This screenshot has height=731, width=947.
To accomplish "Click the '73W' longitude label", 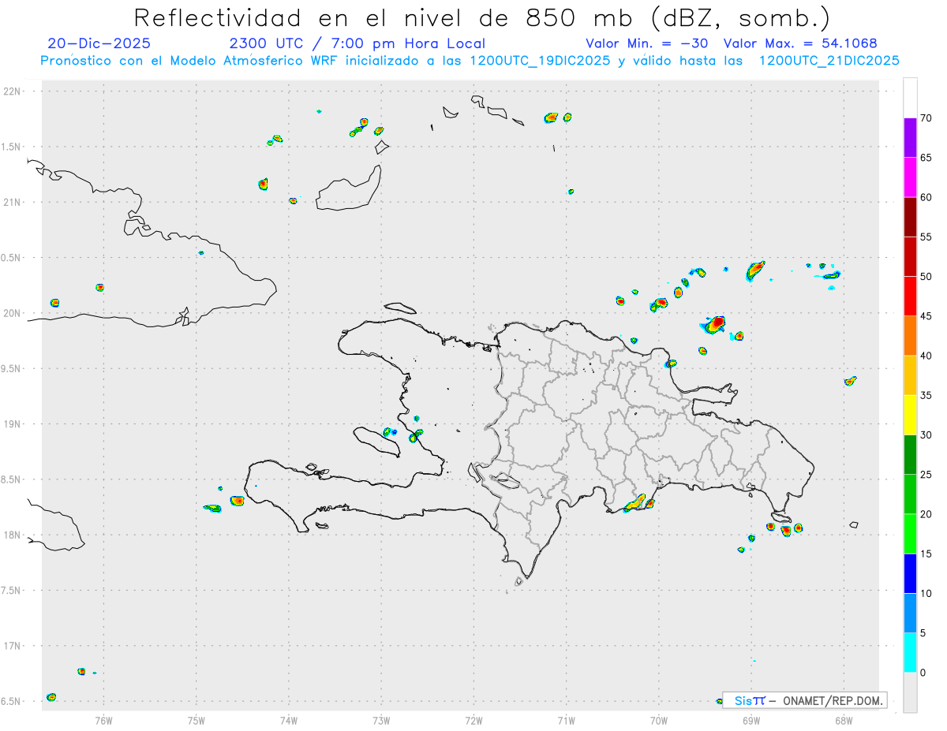I will [381, 720].
